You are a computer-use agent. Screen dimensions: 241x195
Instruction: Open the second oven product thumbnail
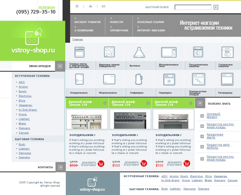click(x=130, y=121)
